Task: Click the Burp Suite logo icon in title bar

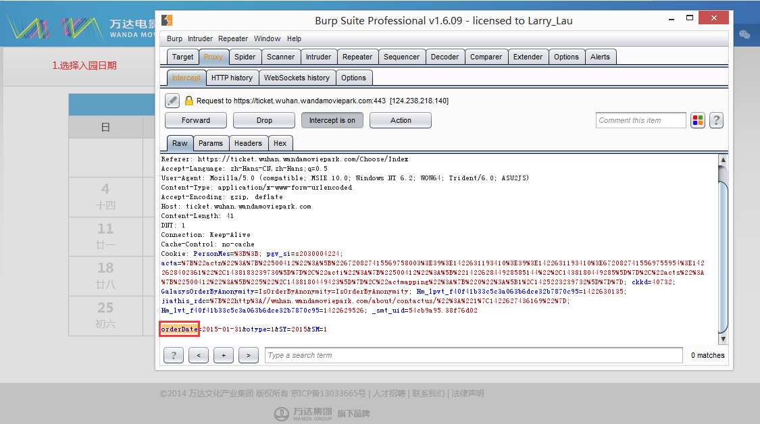Action: [x=167, y=20]
